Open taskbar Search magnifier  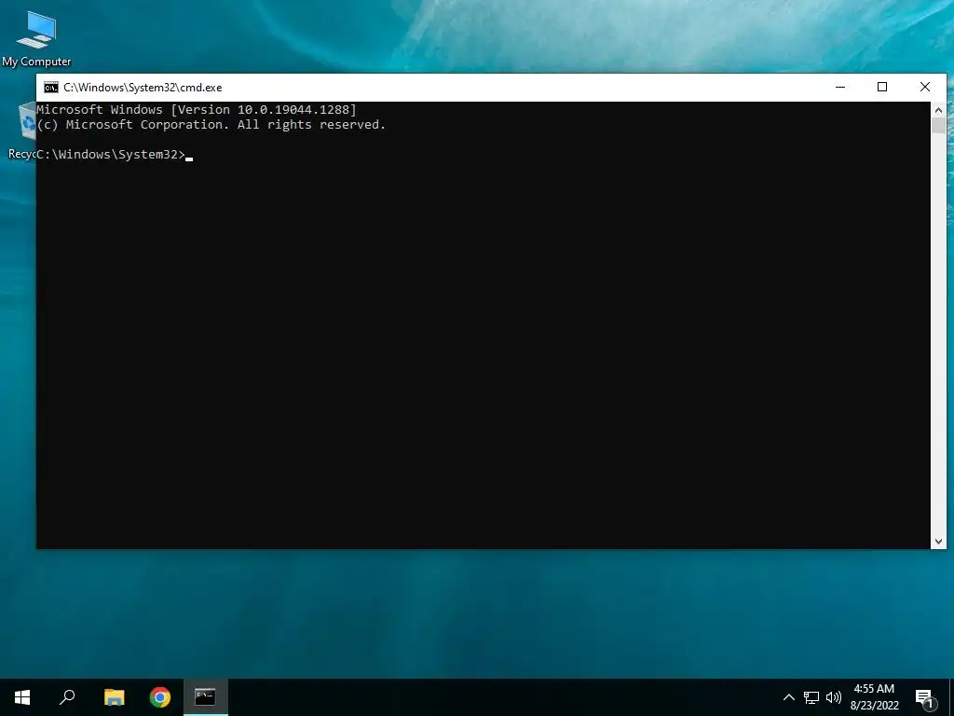point(67,697)
